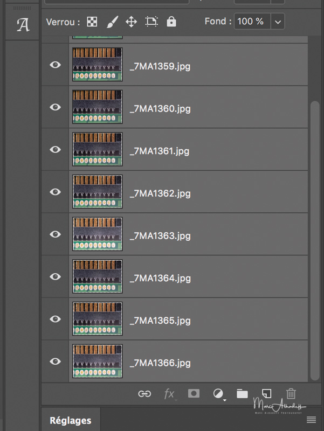
Task: Hide the _7MA1359.jpg layer
Action: coord(55,65)
